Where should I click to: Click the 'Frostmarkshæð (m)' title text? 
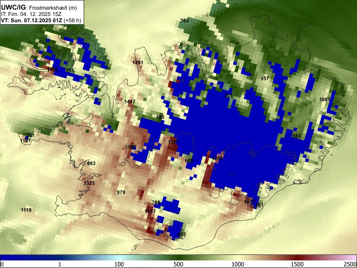pyautogui.click(x=53, y=8)
